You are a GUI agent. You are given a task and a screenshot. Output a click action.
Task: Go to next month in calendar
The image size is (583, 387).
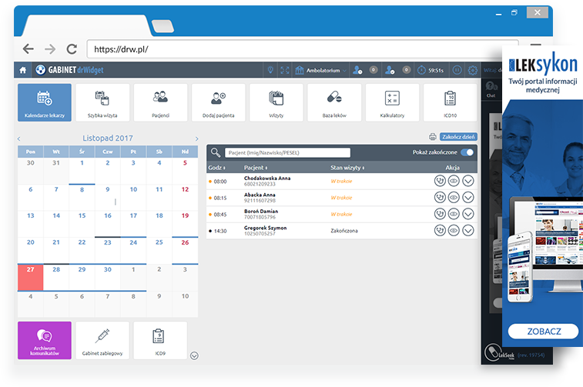pyautogui.click(x=196, y=138)
